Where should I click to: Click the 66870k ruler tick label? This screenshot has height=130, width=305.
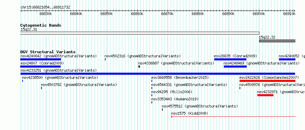(168, 14)
